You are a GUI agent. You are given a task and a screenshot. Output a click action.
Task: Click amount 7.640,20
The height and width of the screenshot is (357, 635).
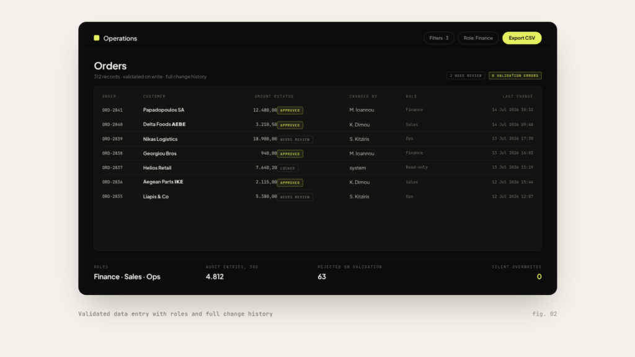(266, 167)
